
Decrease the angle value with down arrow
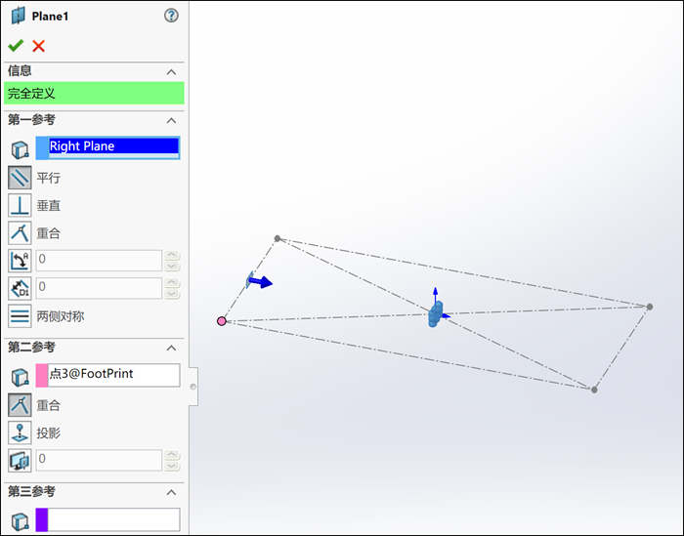coord(172,266)
